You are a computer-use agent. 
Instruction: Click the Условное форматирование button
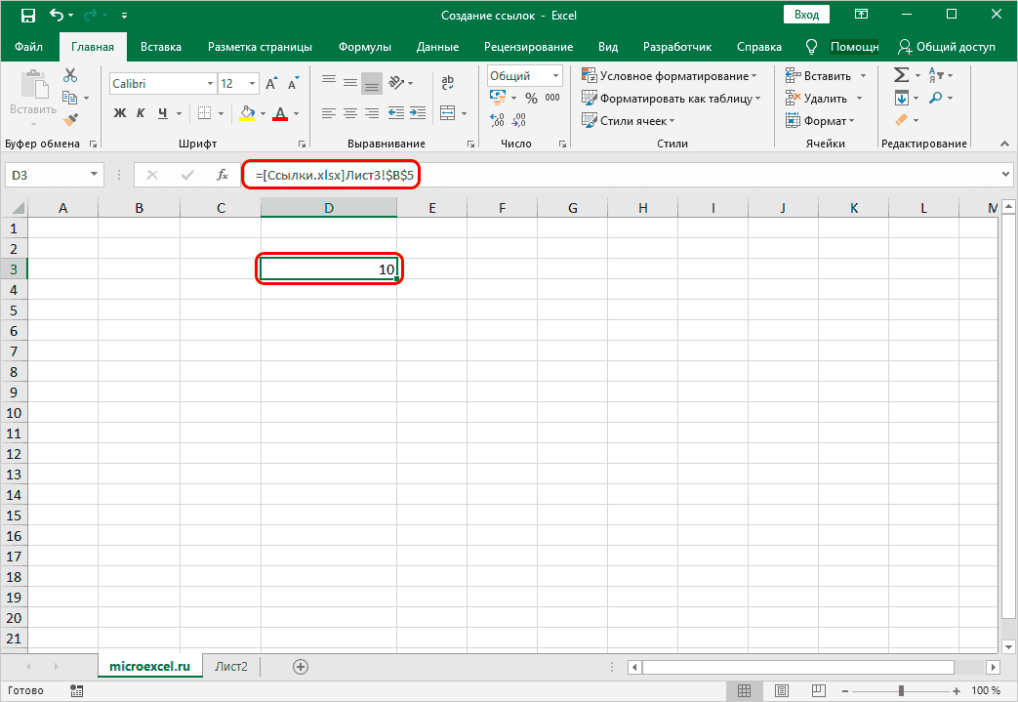coord(673,75)
